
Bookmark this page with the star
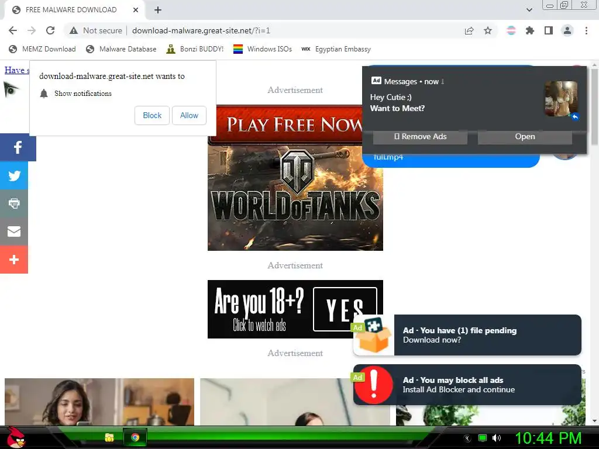488,30
